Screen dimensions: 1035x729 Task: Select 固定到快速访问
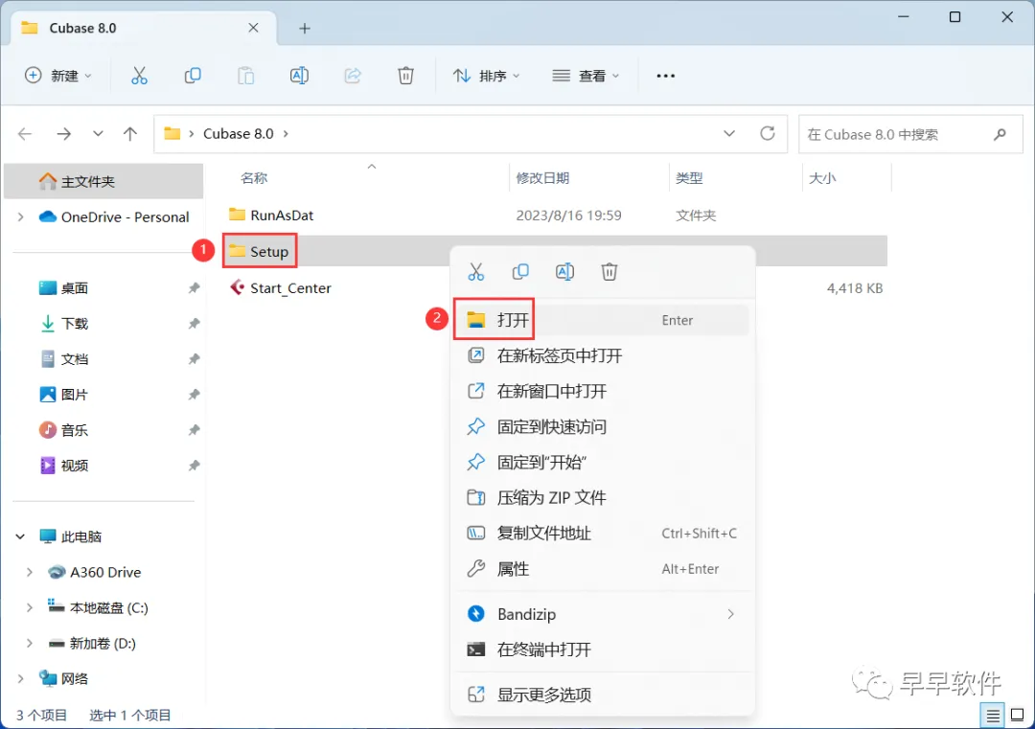(602, 427)
